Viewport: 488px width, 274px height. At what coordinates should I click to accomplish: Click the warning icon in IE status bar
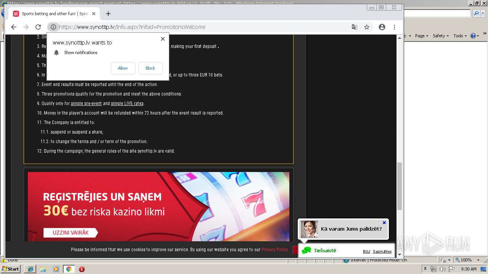(3, 260)
